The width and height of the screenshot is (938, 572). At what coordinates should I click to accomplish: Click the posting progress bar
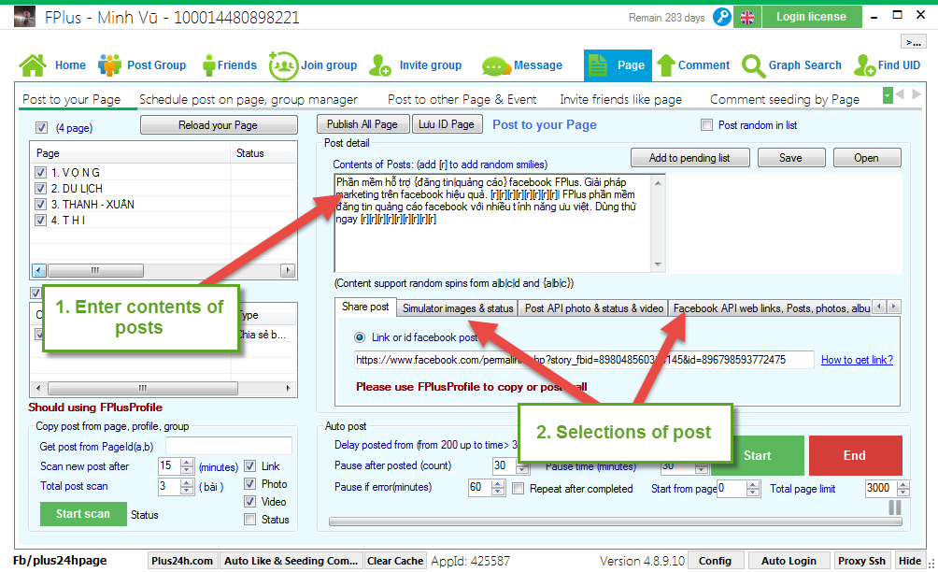(615, 522)
